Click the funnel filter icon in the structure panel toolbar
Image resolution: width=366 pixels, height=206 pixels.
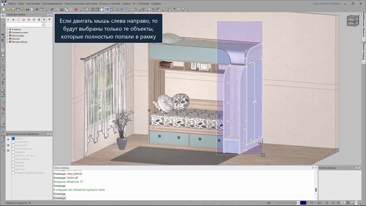coord(49,19)
